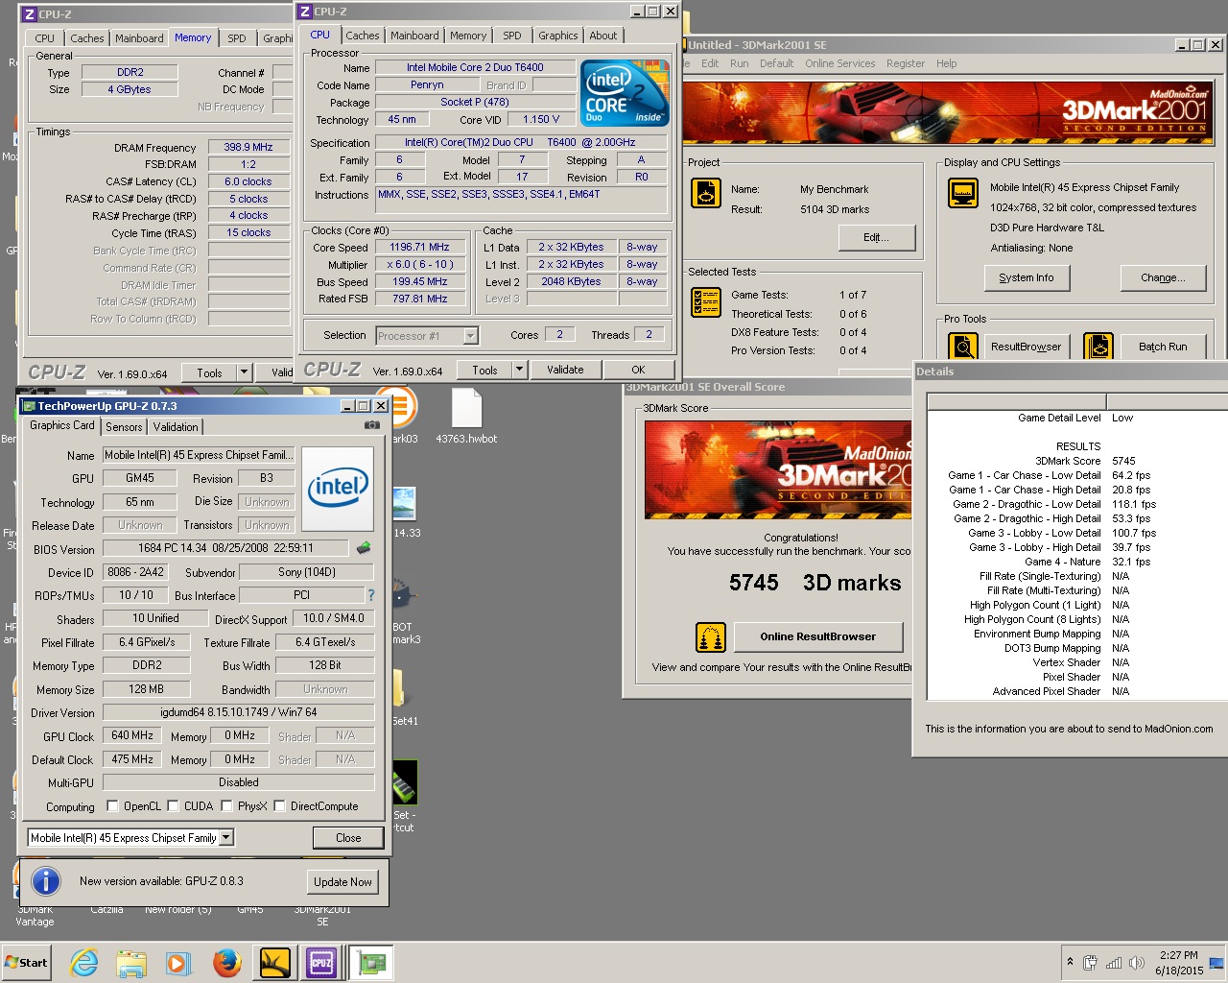Click the BIOS Version field in GPU-Z
Screen dimensions: 1228x983
point(225,548)
